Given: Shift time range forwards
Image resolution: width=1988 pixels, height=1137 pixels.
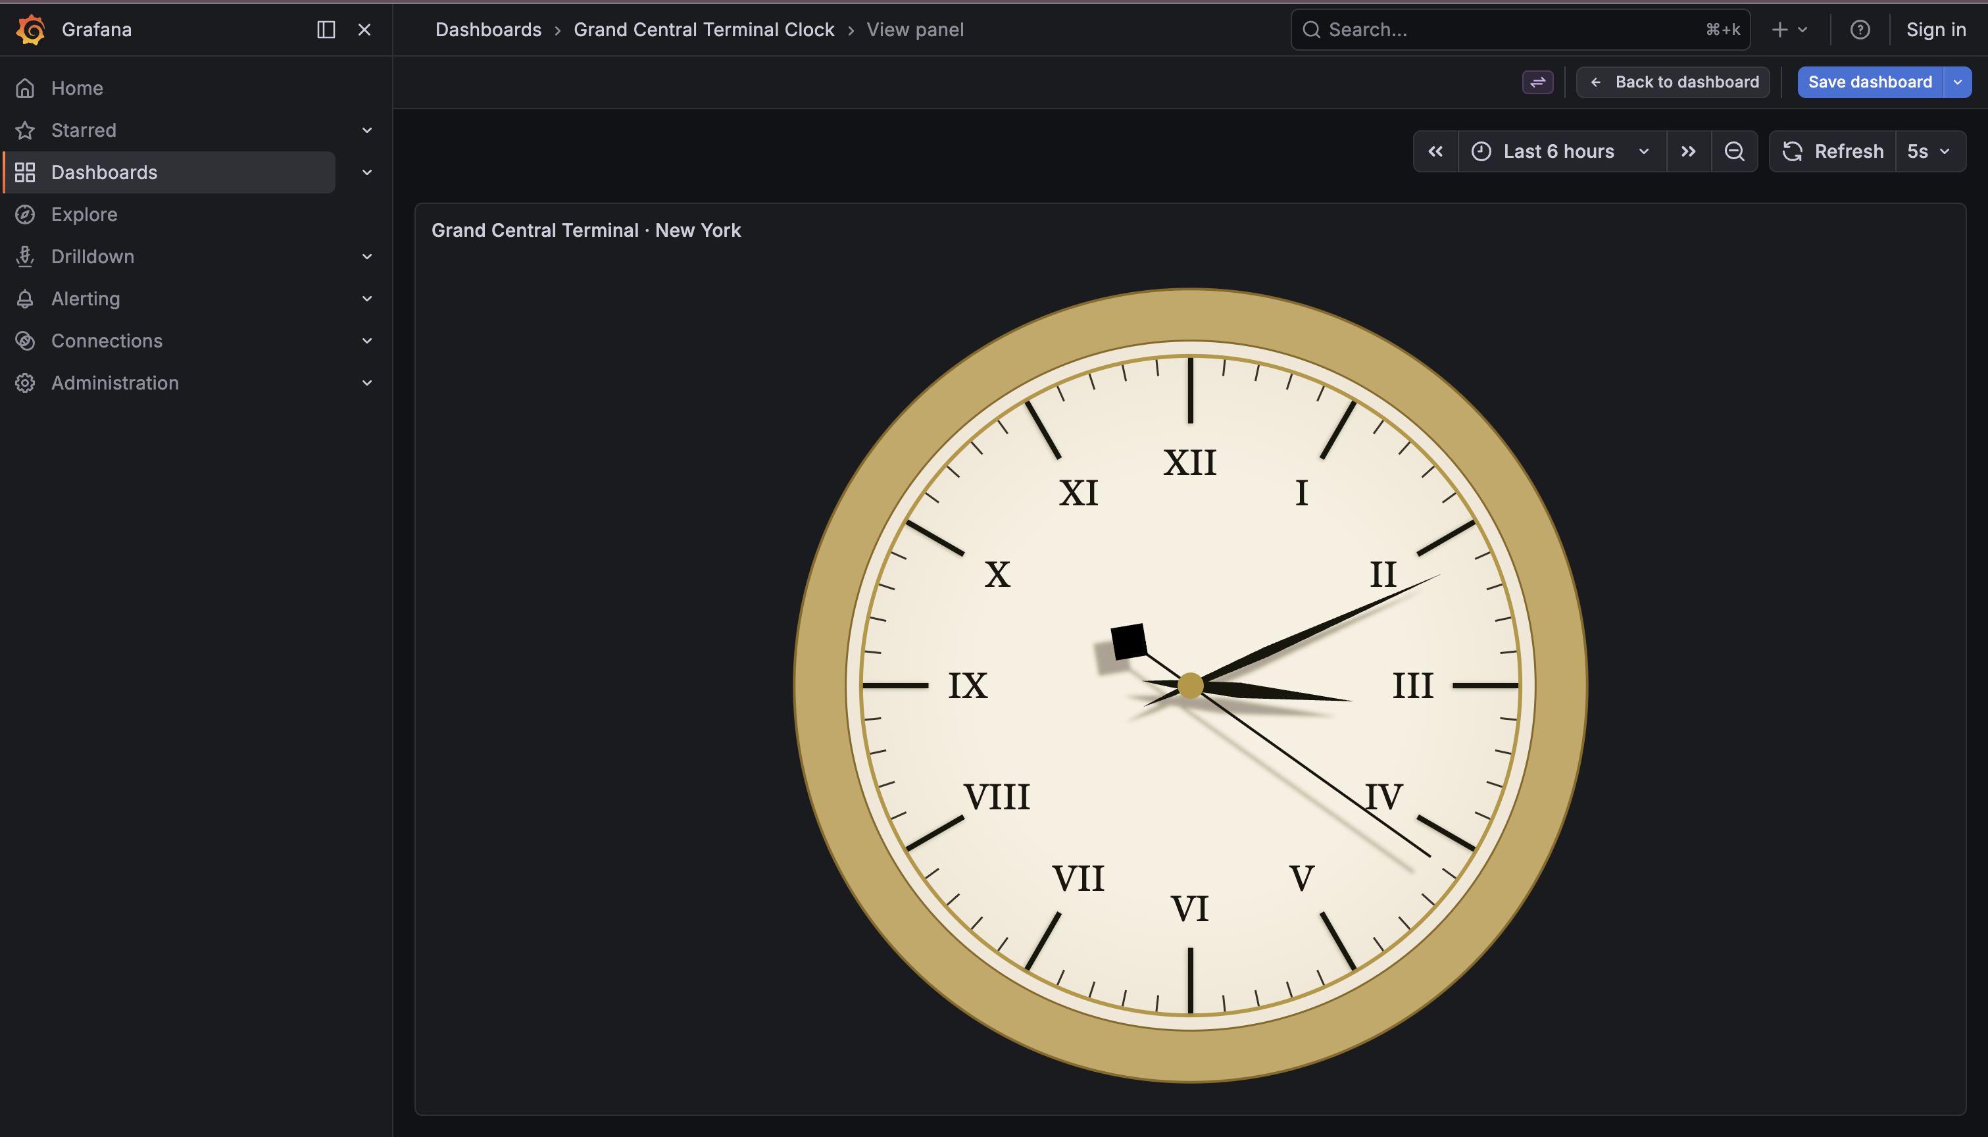Looking at the screenshot, I should point(1689,151).
